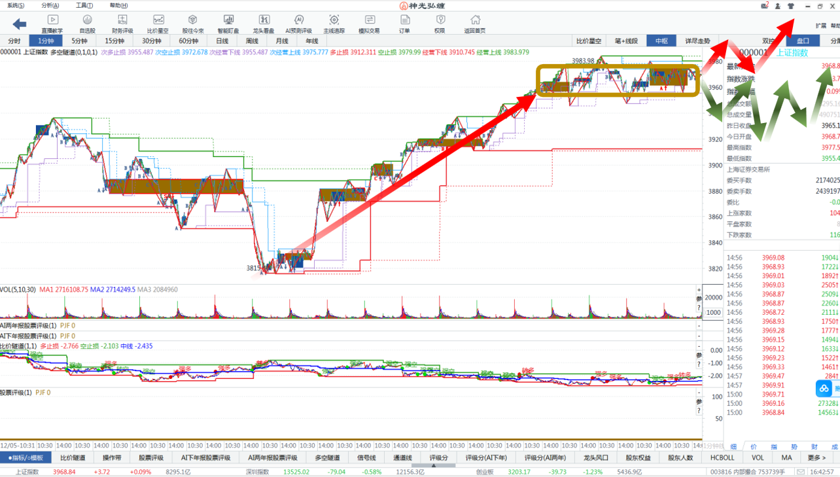Open the messages envelope icon
This screenshot has width=840, height=477.
[765, 6]
